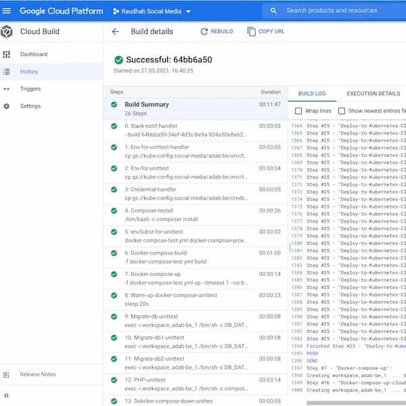Click the green success icon beside 64bb6a50
This screenshot has height=406, width=406.
click(x=118, y=60)
